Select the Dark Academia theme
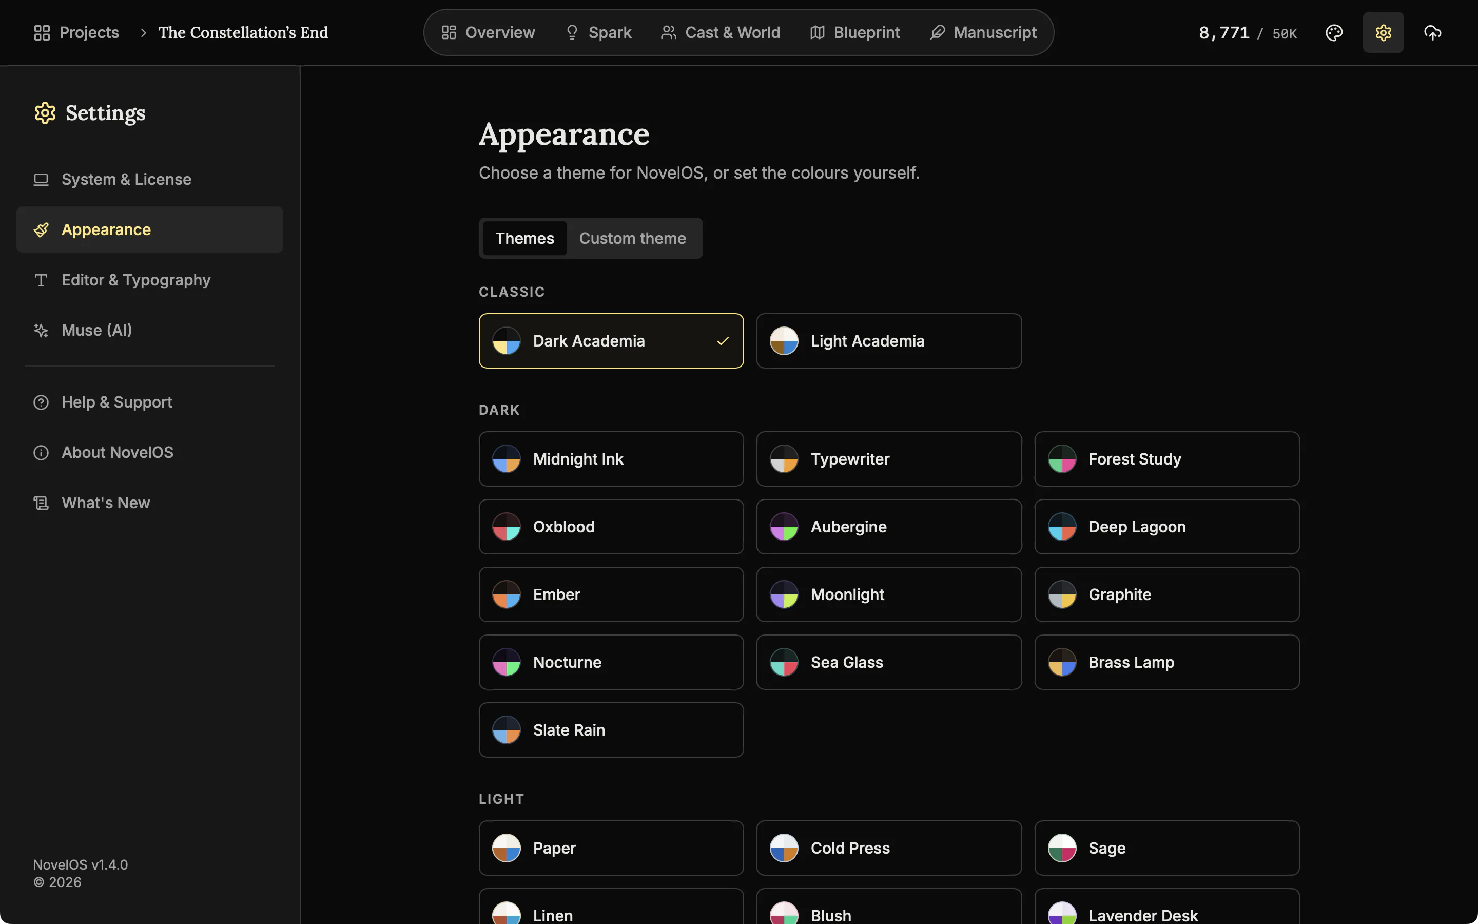Screen dimensions: 1478x924 [x=611, y=341]
